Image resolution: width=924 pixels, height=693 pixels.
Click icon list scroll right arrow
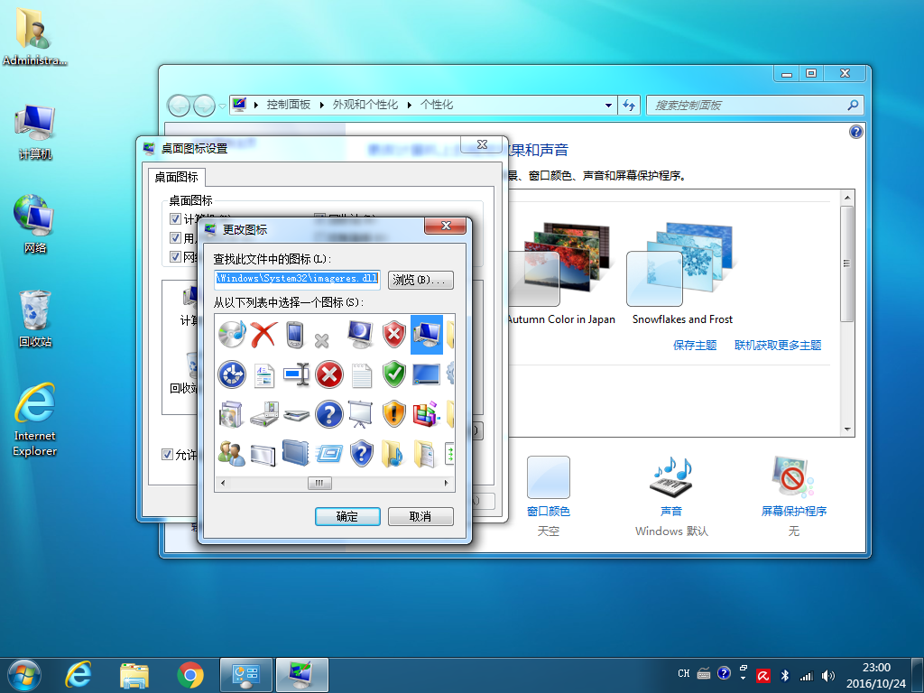coord(447,484)
